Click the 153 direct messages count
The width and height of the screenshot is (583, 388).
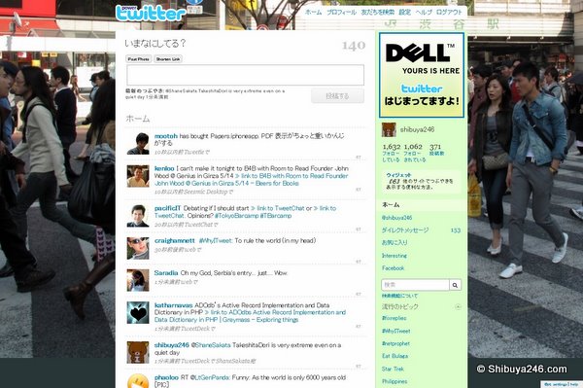click(x=456, y=230)
